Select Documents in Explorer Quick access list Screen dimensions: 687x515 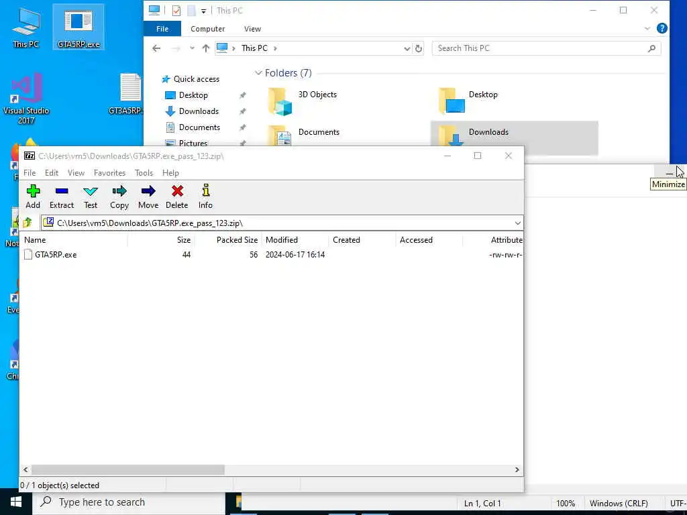click(193, 127)
